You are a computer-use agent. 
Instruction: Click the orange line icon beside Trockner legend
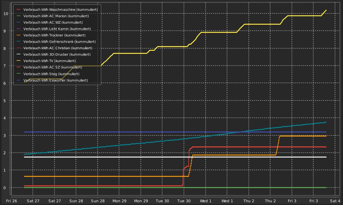[x=19, y=35]
